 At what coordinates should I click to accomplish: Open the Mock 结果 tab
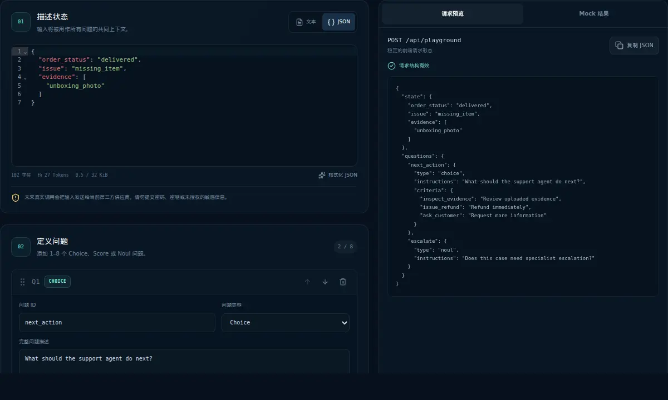pyautogui.click(x=594, y=14)
